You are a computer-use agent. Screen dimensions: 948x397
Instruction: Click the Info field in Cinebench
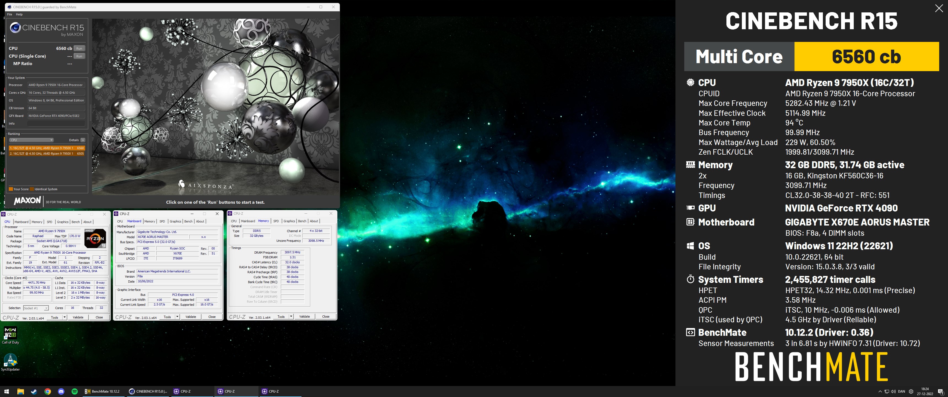[56, 123]
